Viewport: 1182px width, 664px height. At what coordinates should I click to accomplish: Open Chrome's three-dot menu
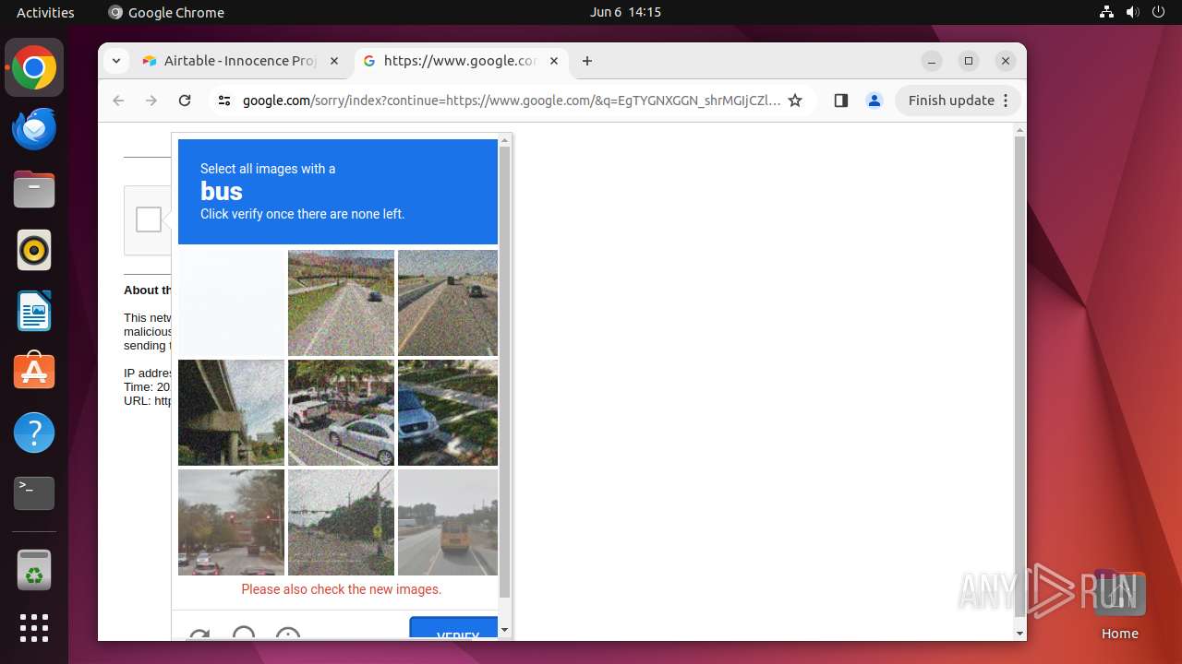(1007, 101)
